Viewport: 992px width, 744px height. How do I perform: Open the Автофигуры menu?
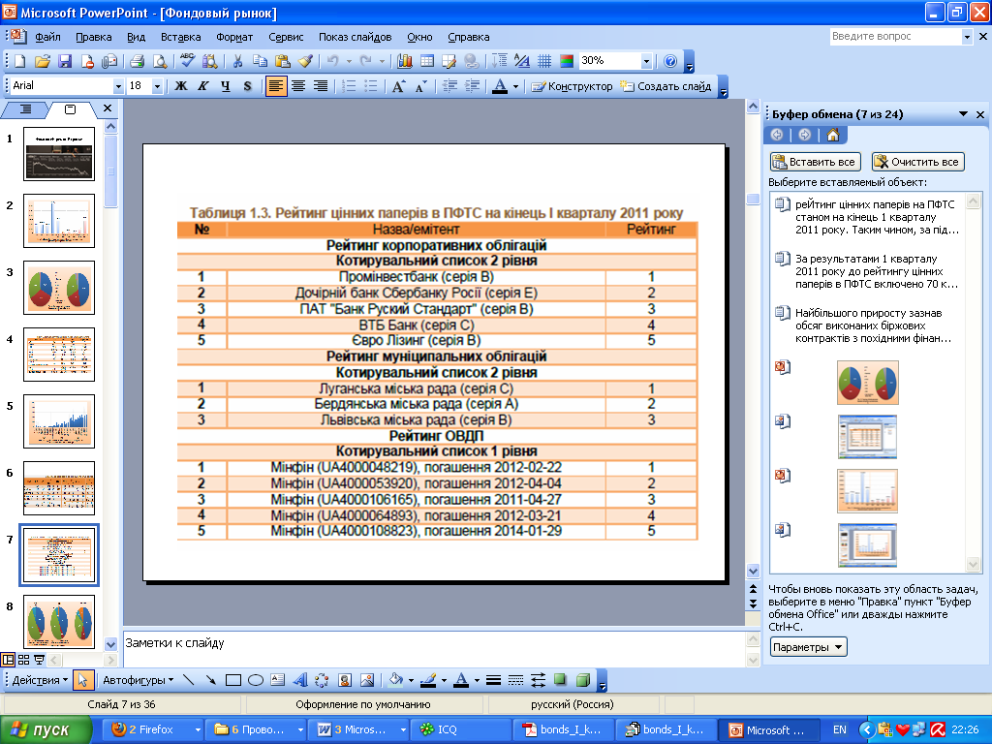coord(138,680)
